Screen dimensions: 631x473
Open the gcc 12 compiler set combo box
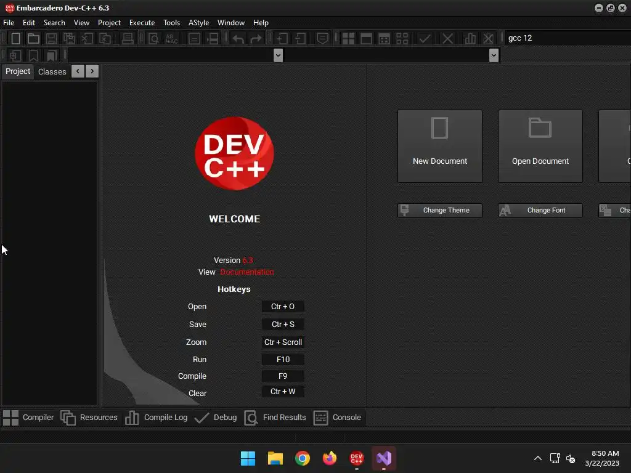pyautogui.click(x=568, y=38)
